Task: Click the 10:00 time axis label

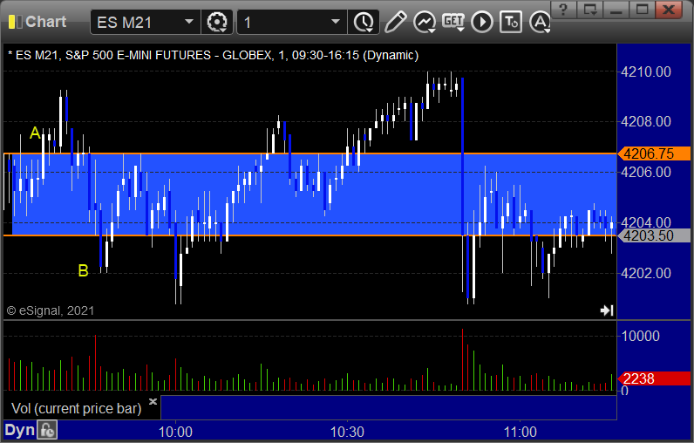Action: click(x=175, y=432)
